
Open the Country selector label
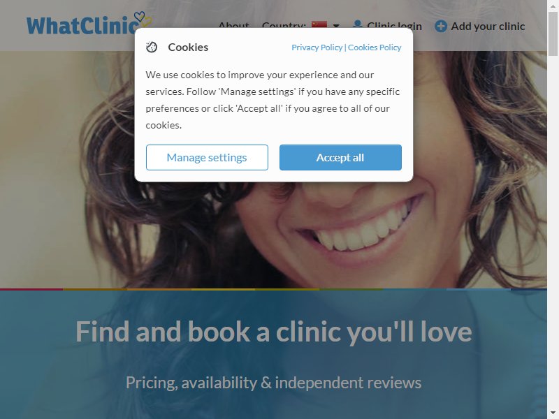pyautogui.click(x=284, y=24)
